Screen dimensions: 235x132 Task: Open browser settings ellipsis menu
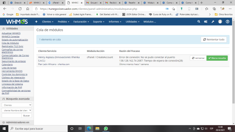click(x=230, y=9)
